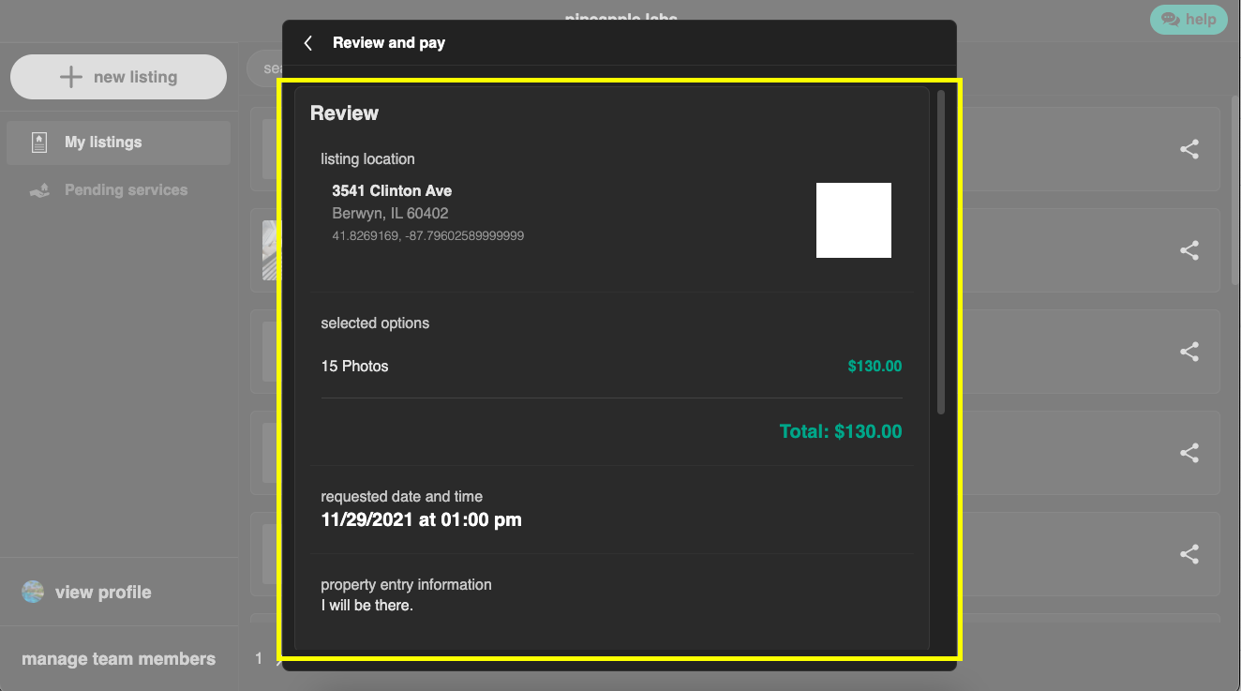Viewport: 1241px width, 691px height.
Task: Click the profile avatar beside view profile
Action: [x=33, y=593]
